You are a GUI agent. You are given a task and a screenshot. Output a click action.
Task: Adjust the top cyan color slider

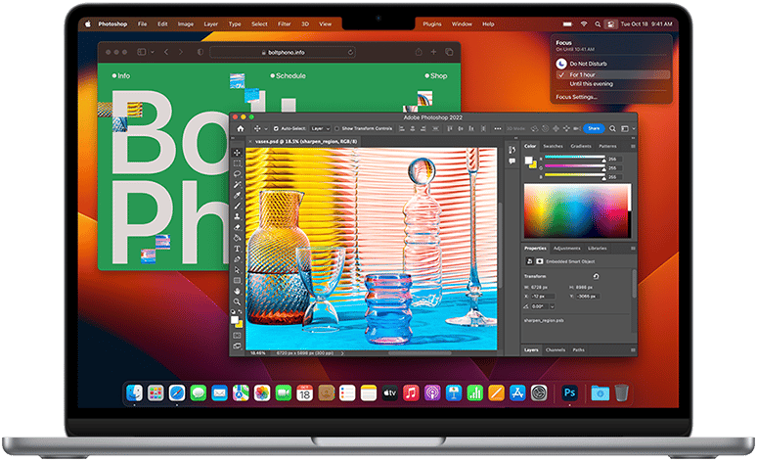coord(574,158)
